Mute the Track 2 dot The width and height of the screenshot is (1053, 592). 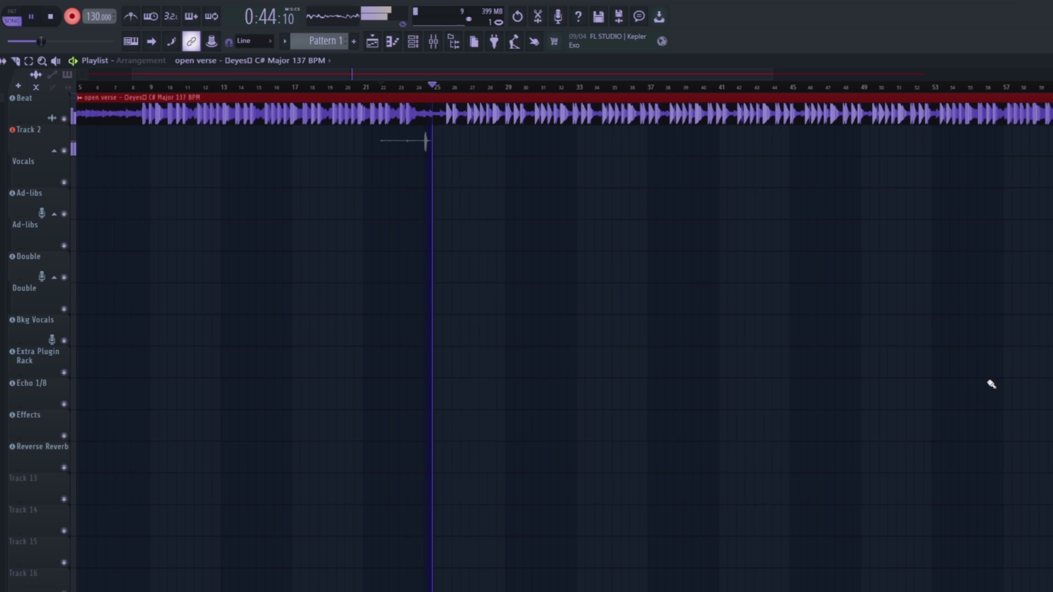pos(64,150)
